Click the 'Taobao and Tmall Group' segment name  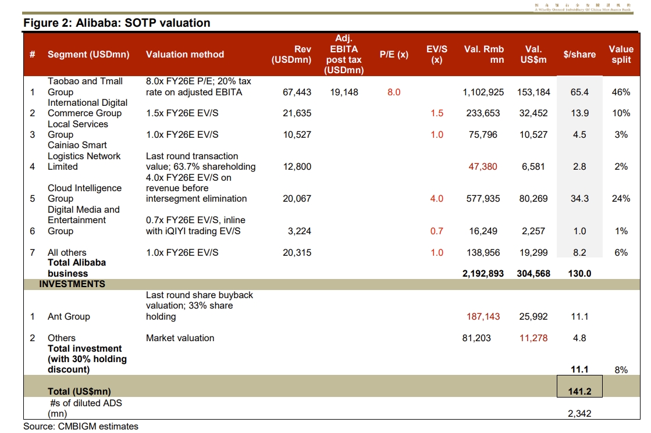point(85,87)
